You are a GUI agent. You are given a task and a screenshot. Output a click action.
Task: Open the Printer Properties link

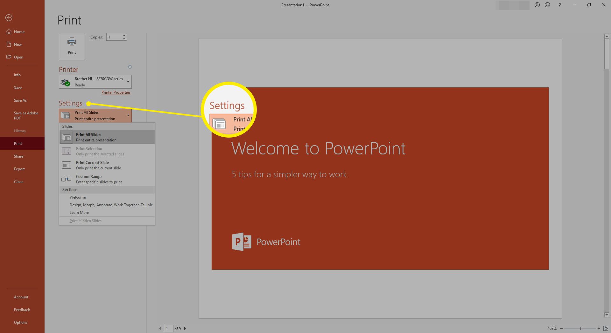[x=116, y=92]
